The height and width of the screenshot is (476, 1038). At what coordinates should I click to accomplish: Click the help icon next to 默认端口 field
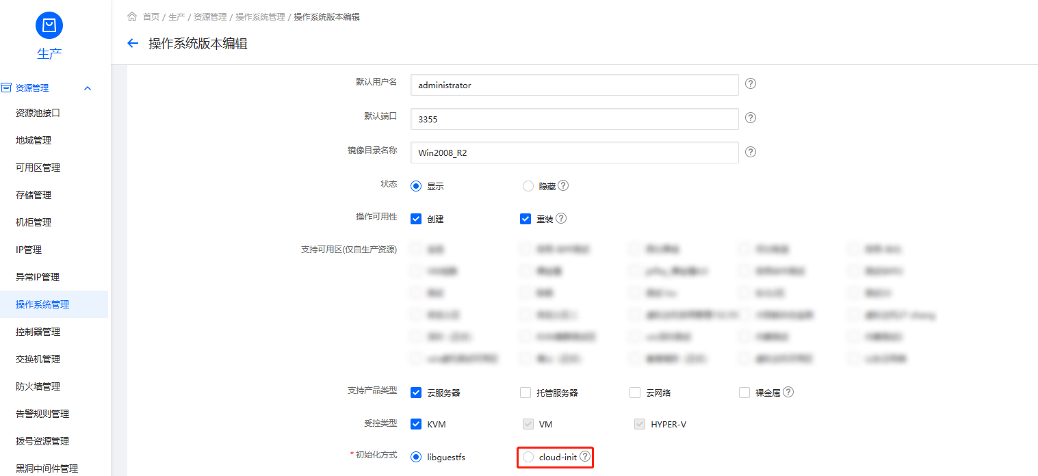(x=750, y=118)
